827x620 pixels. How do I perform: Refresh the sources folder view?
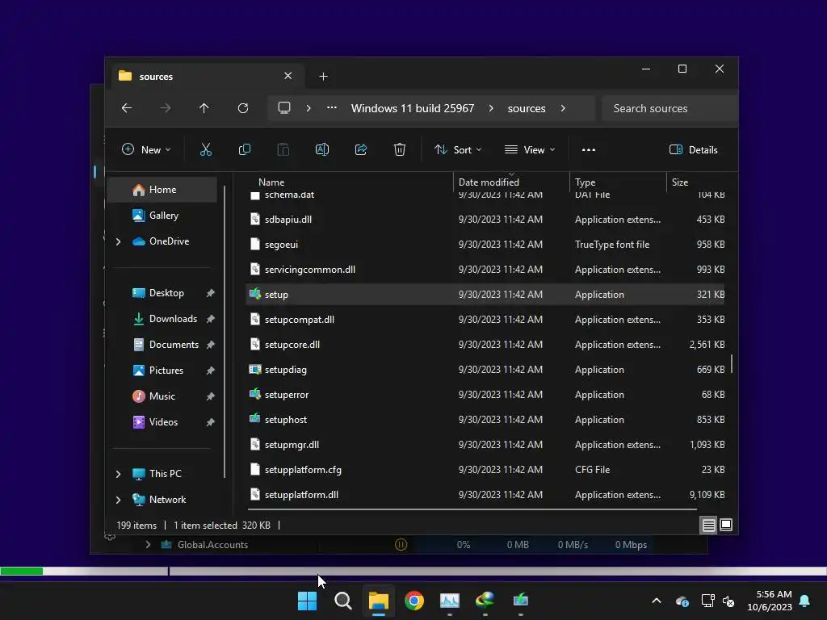(243, 108)
